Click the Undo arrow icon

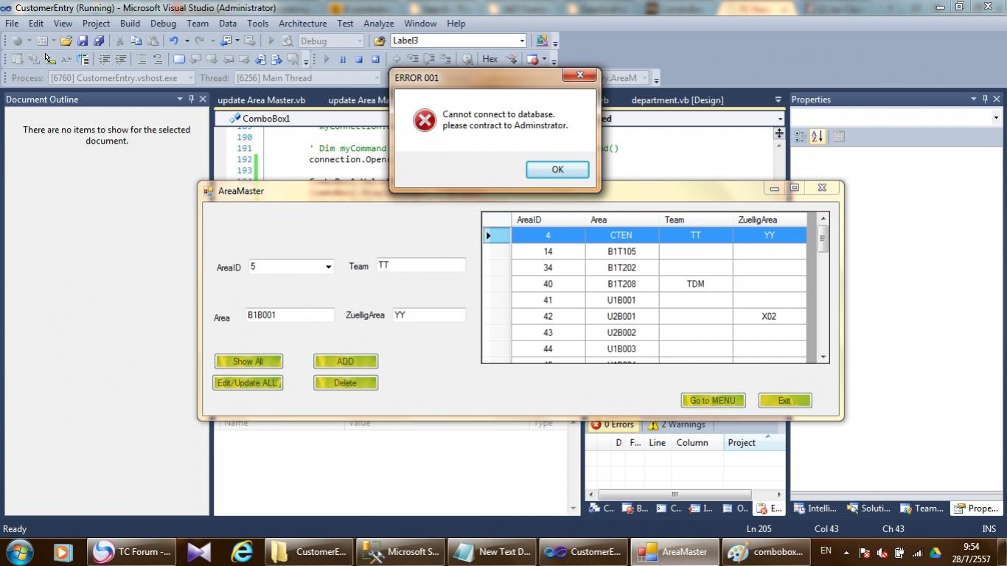173,41
